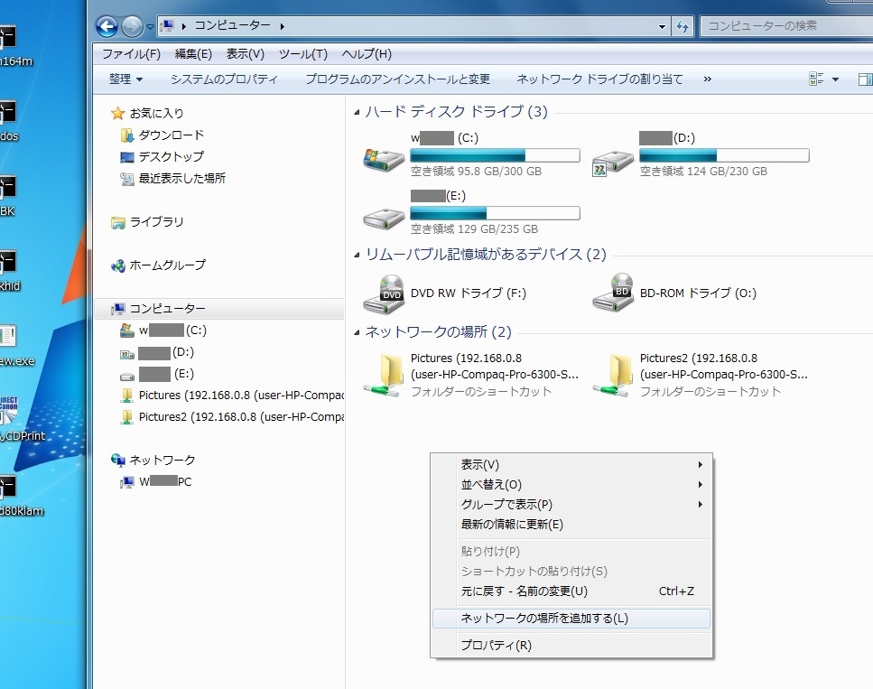873x689 pixels.
Task: Expand the toolbar overflow chevron »
Action: click(x=707, y=79)
